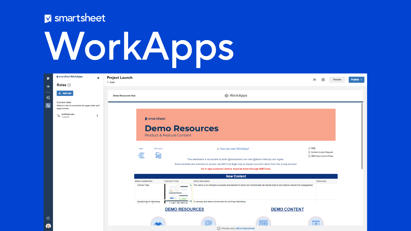Click the user profile avatar
Viewport: 411px width, 231px height.
(48, 226)
